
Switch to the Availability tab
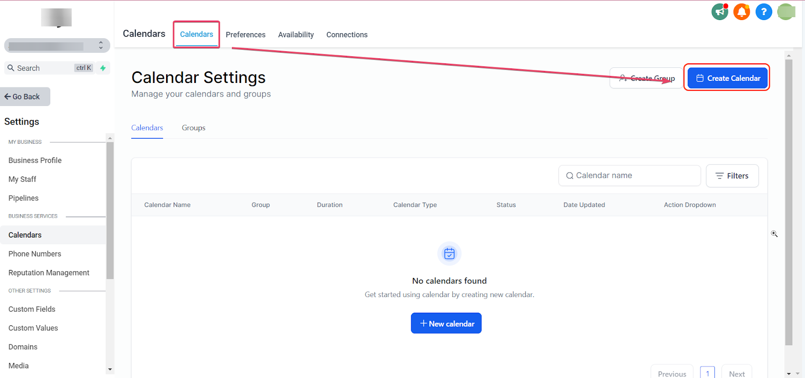(296, 35)
